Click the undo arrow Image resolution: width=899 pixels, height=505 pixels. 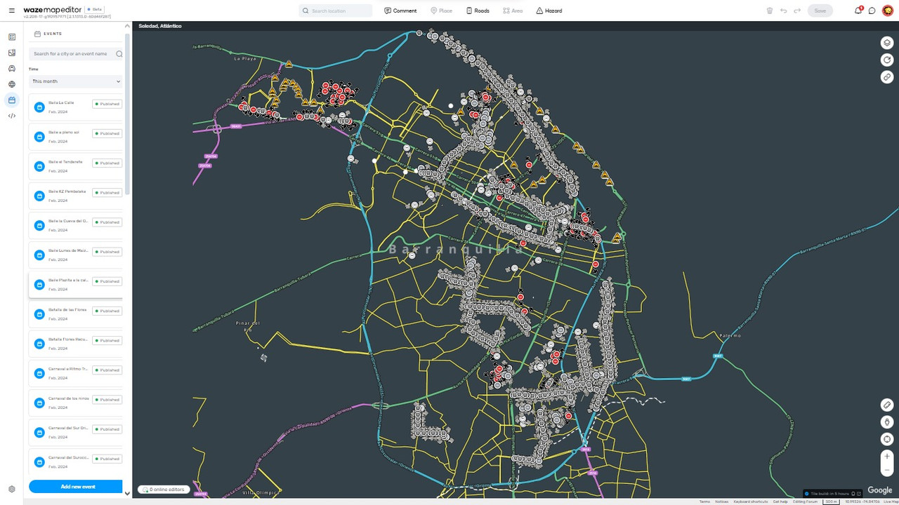(783, 11)
